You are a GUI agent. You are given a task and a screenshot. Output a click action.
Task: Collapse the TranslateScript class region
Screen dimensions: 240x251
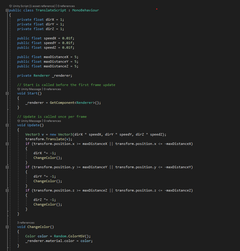click(x=7, y=10)
